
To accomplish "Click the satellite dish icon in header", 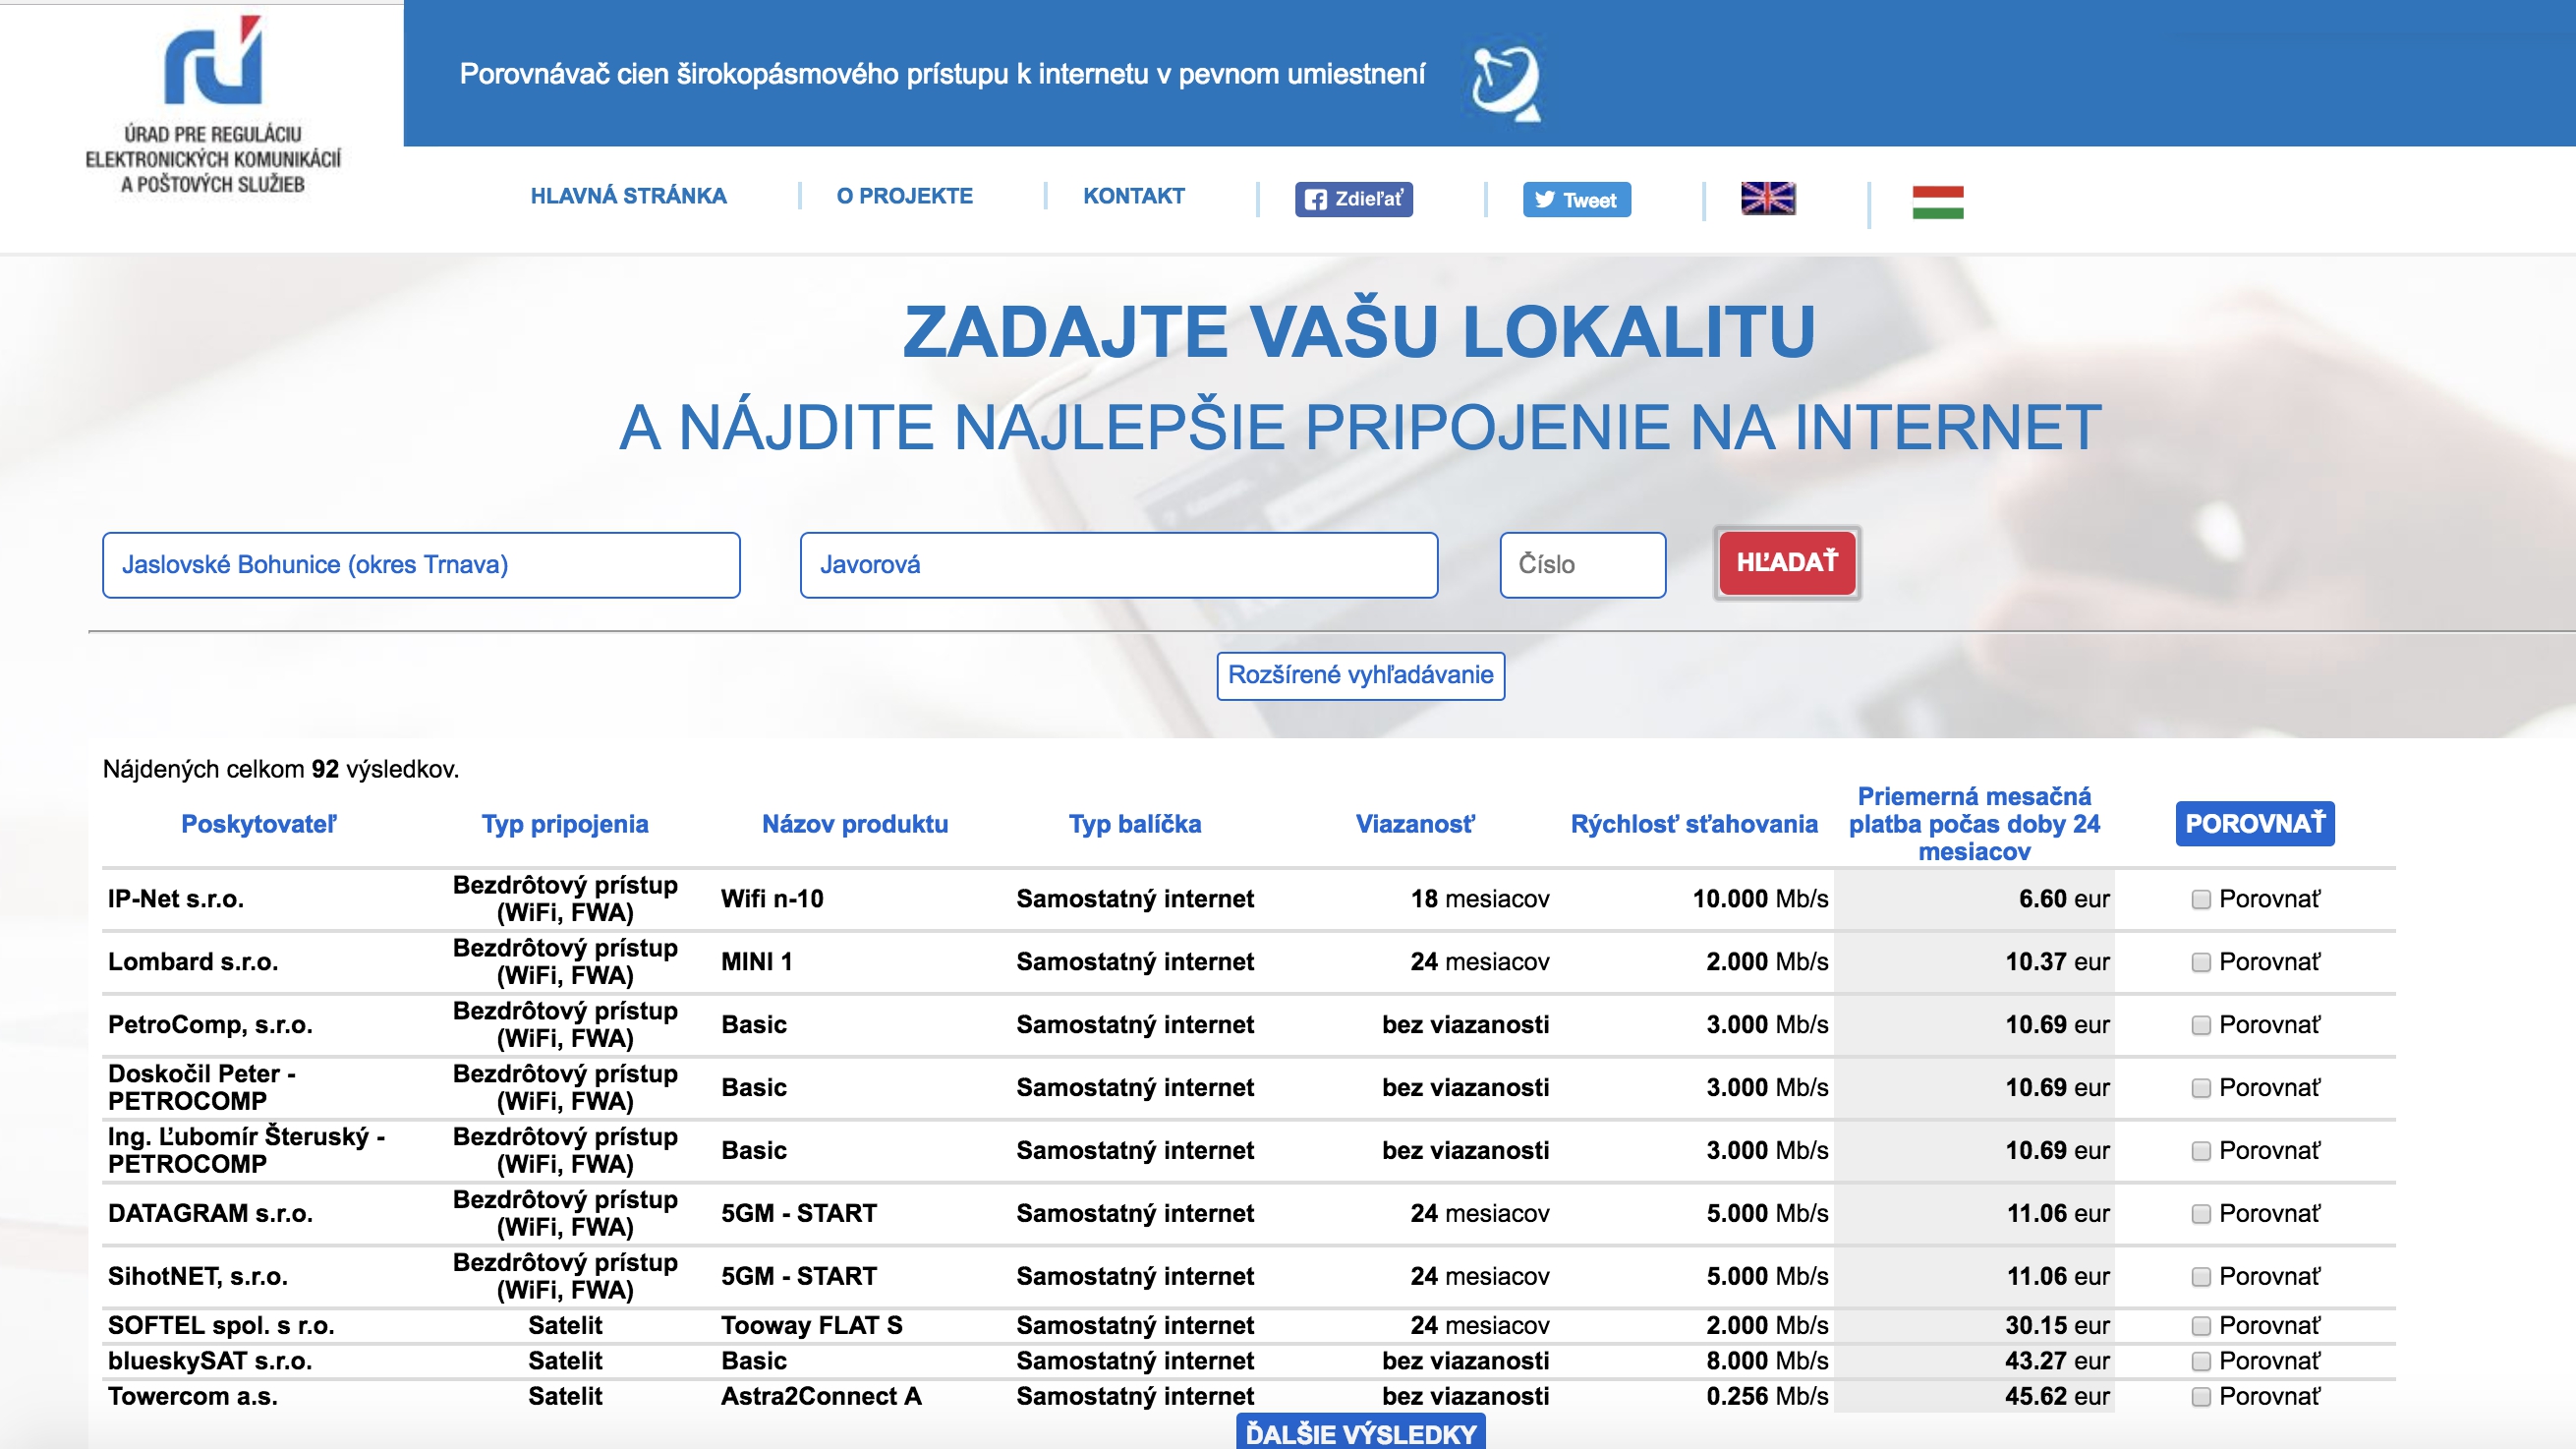I will [1506, 83].
